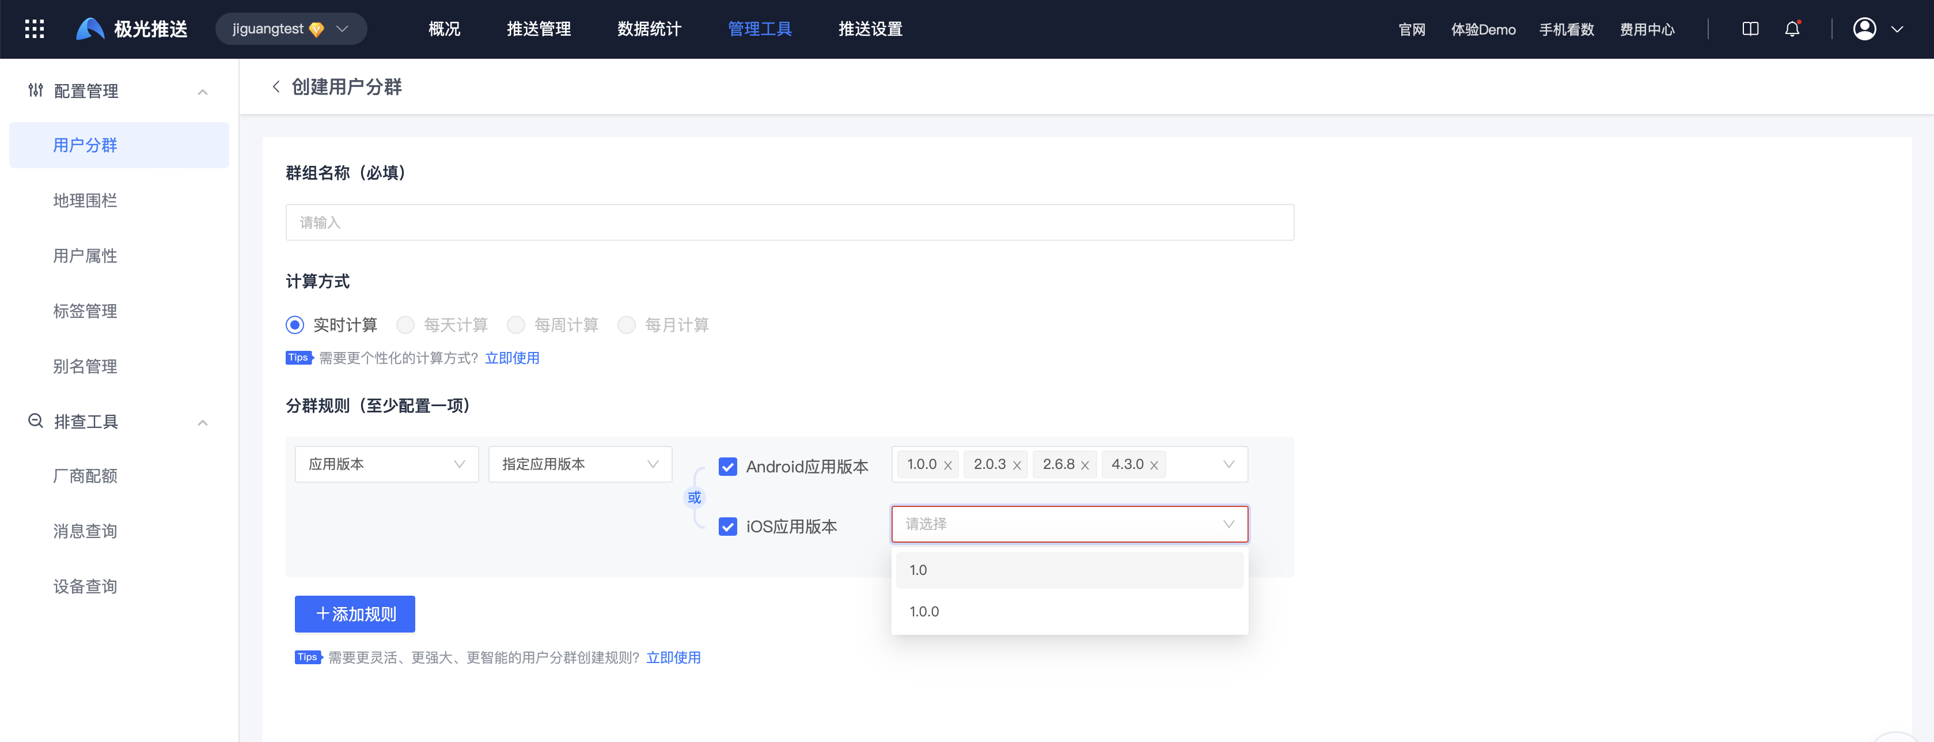This screenshot has width=1934, height=742.
Task: Click the 极光推送 logo
Action: 131,29
